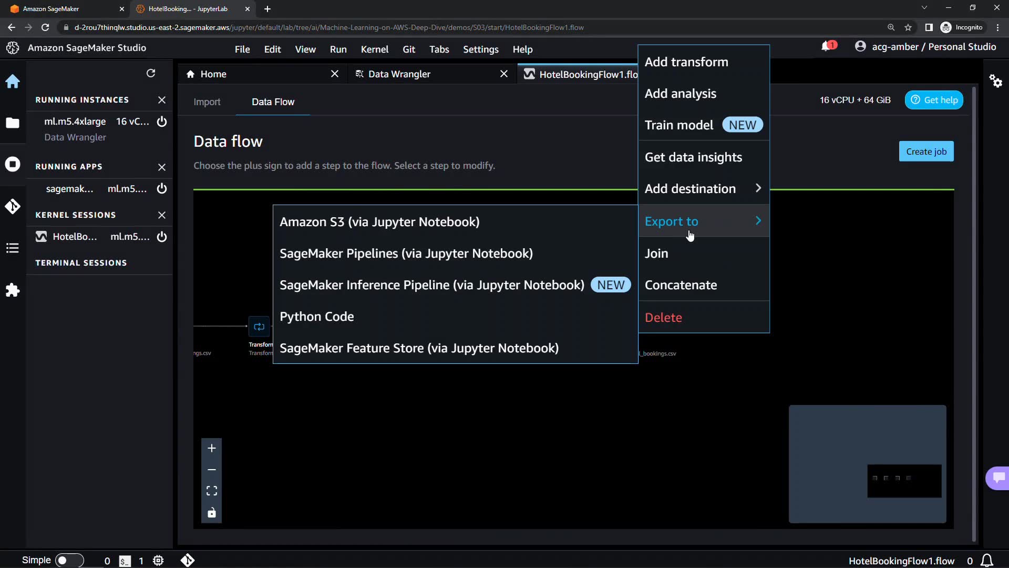Toggle Simple mode switch in status bar
Viewport: 1009px width, 568px height.
[69, 560]
